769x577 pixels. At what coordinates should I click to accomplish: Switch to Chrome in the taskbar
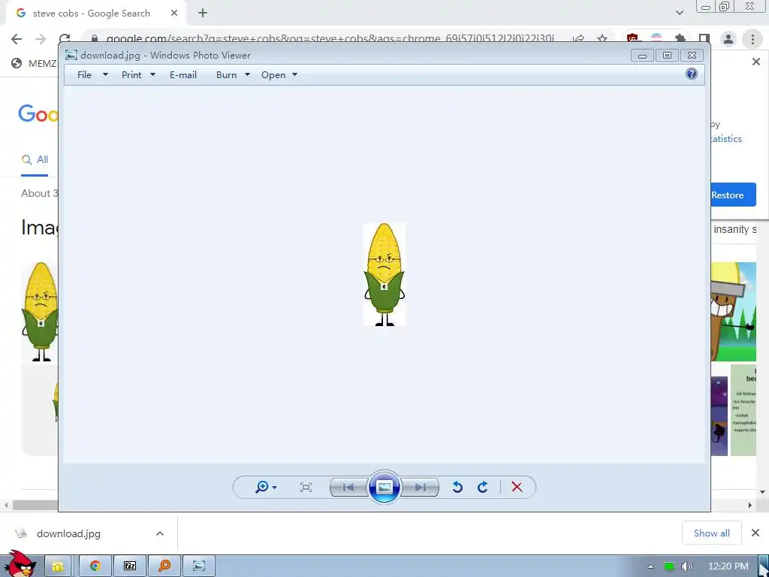point(95,566)
